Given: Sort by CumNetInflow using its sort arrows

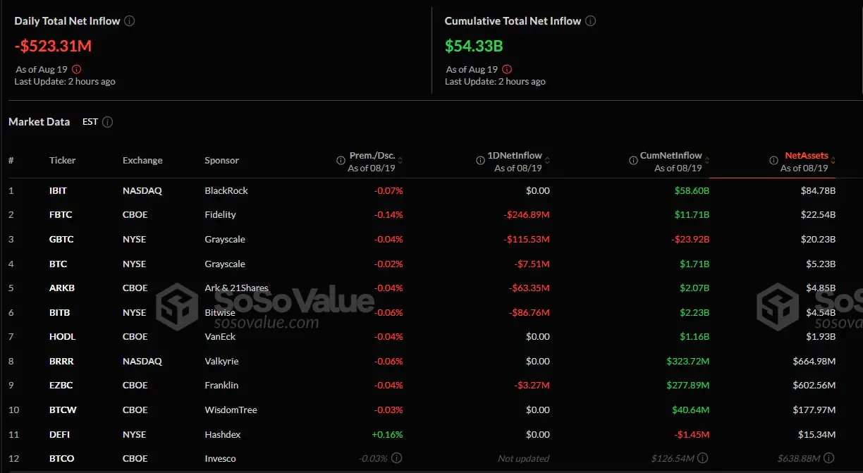Looking at the screenshot, I should pos(707,161).
